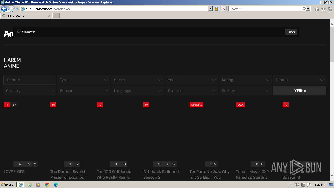
Task: Click the SPECIAL badge on TenPuru card
Action: tap(196, 105)
